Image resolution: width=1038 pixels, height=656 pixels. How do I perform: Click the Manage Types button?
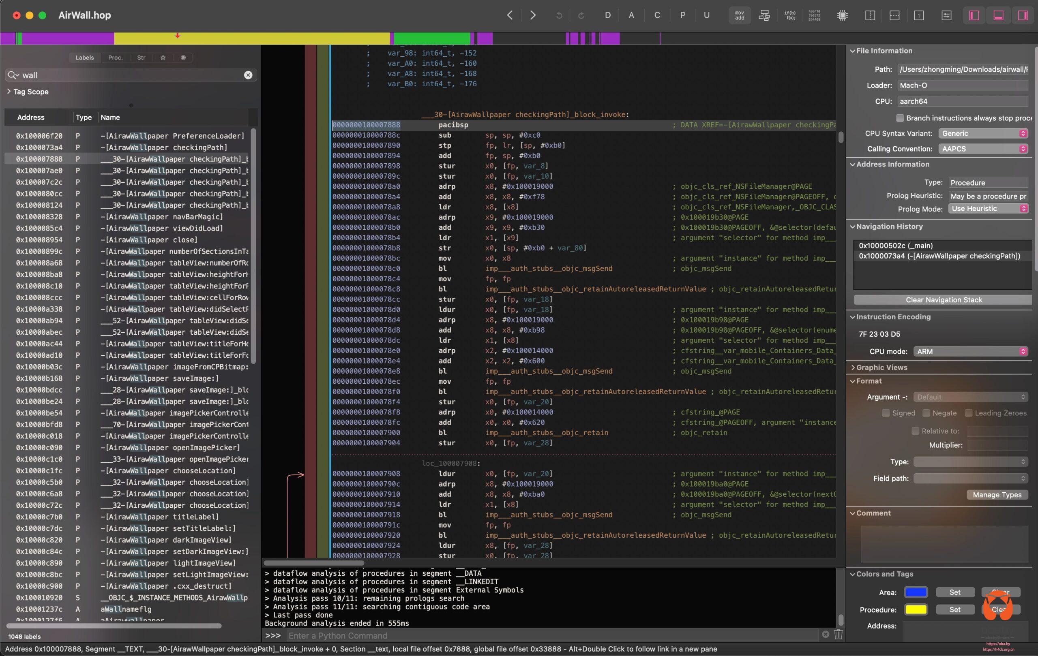click(997, 494)
